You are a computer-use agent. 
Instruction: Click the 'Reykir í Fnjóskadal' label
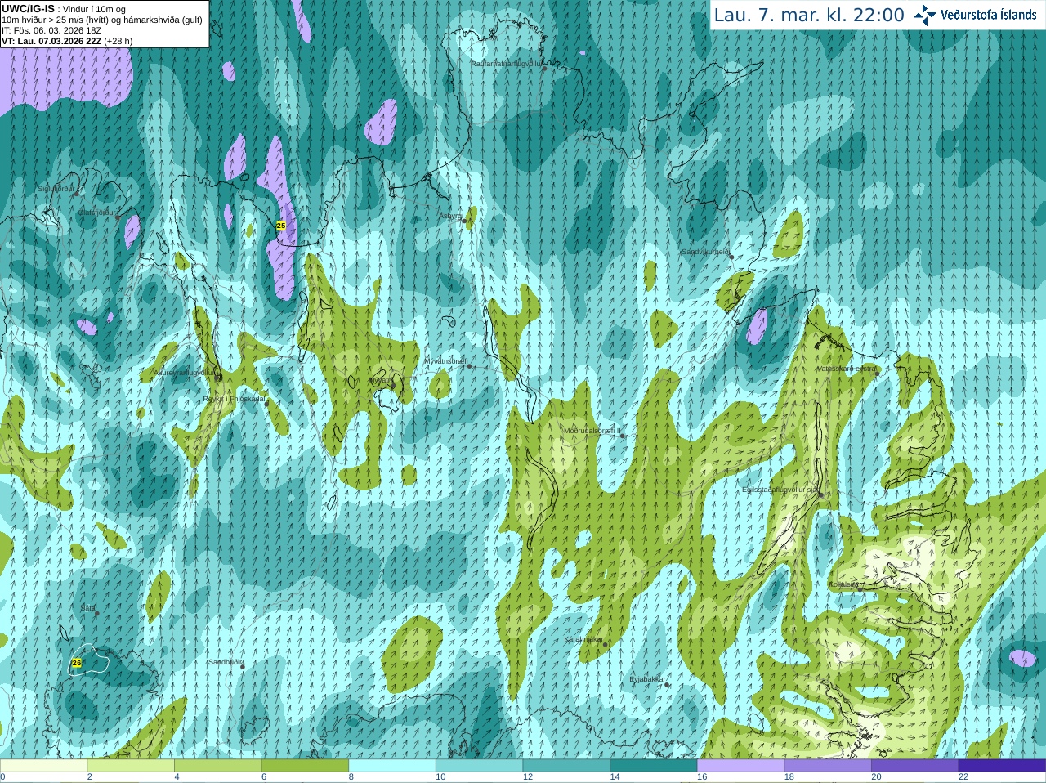(235, 399)
